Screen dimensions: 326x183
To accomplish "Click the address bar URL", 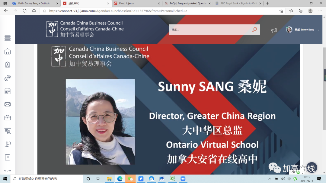I will coord(118,11).
